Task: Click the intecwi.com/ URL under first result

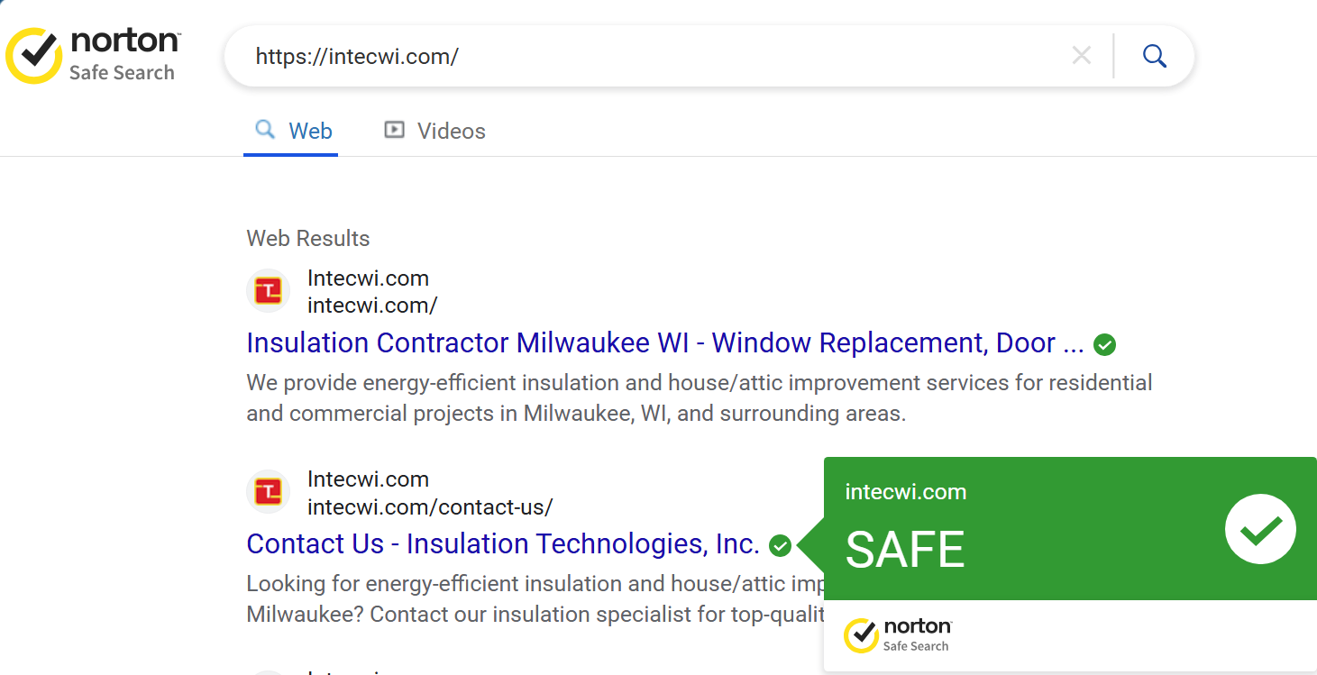Action: (372, 306)
